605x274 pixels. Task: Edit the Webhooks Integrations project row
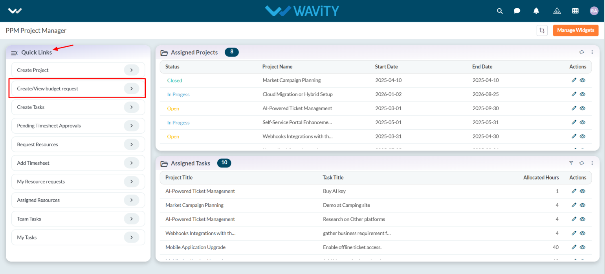pyautogui.click(x=574, y=136)
